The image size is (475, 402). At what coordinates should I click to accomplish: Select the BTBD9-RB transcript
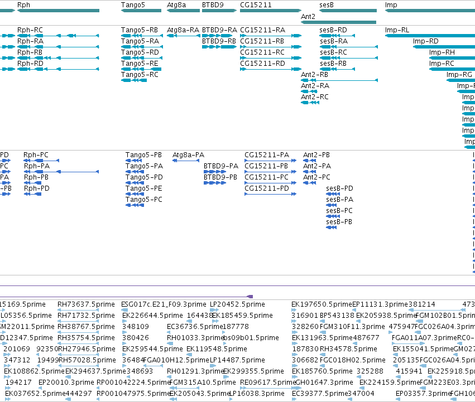click(x=219, y=47)
